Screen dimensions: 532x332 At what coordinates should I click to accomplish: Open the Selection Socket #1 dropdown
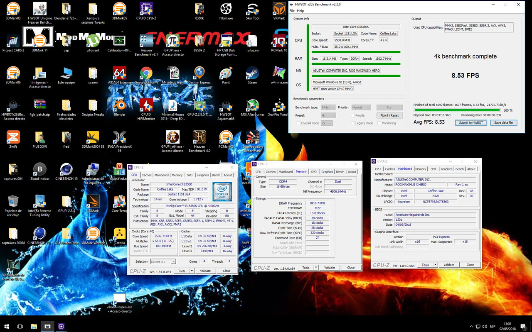pos(163,261)
